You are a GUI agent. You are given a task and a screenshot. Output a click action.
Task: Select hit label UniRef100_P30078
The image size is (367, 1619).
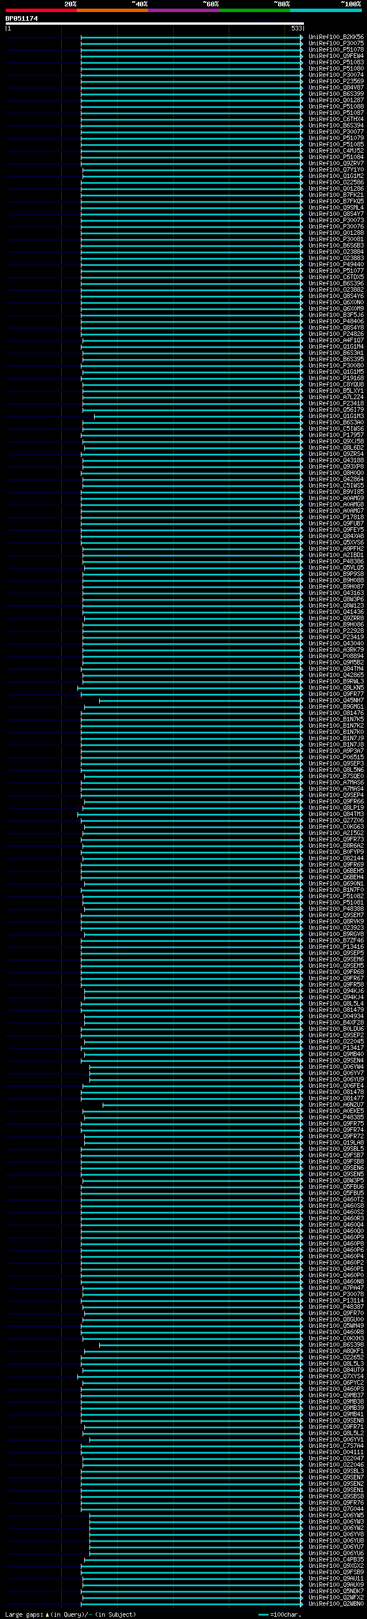pos(336,1294)
